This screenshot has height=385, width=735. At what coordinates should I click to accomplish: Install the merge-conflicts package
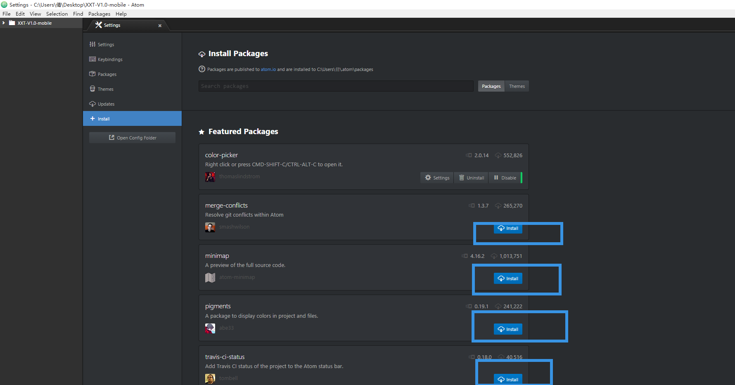pos(508,228)
